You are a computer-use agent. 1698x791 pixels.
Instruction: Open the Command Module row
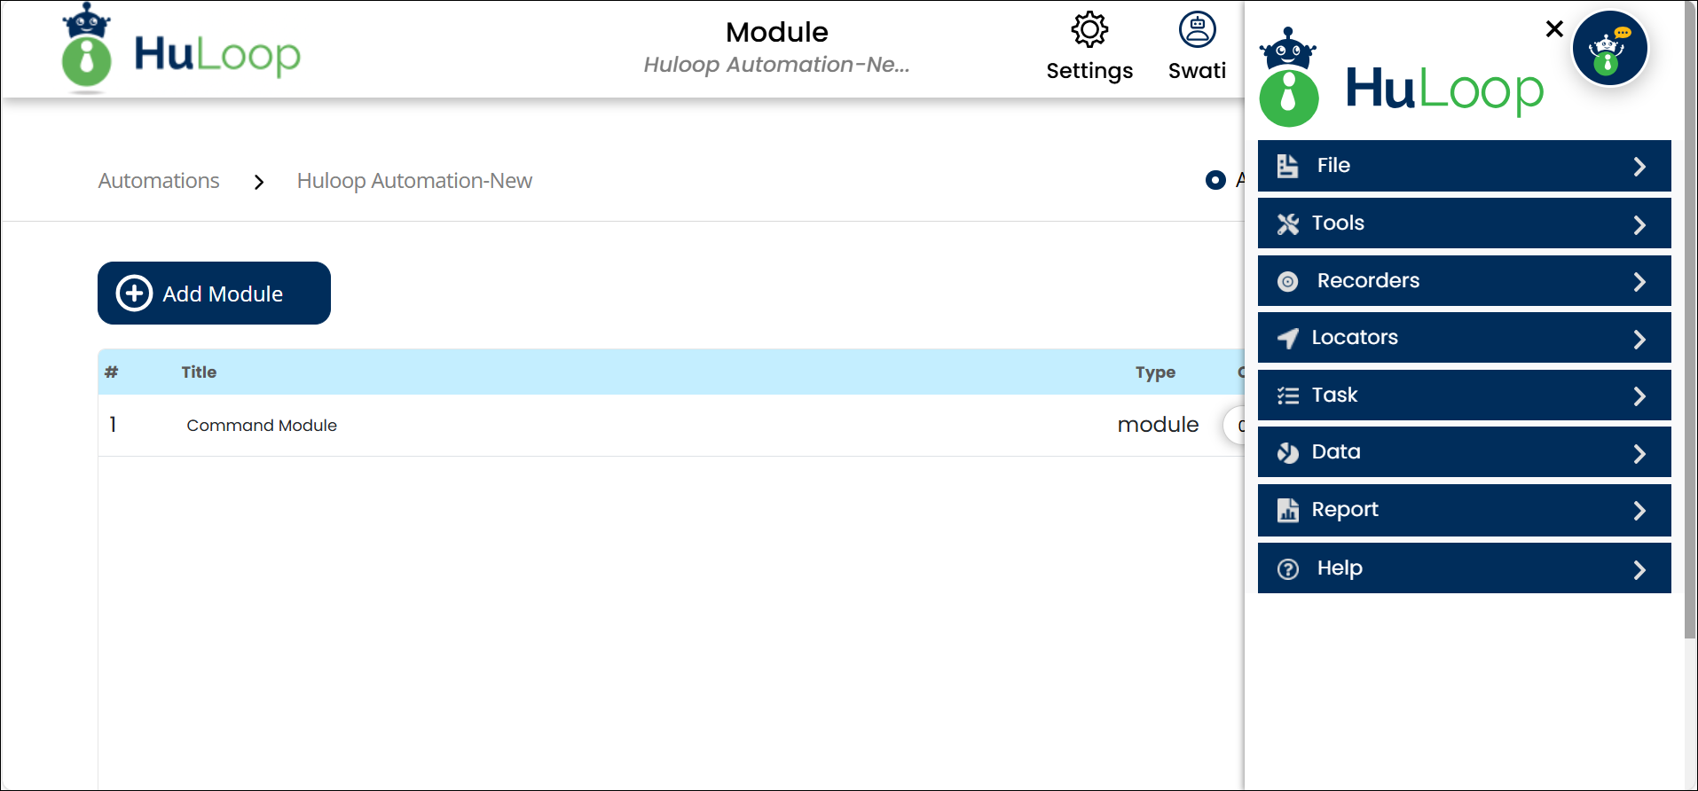(x=262, y=426)
